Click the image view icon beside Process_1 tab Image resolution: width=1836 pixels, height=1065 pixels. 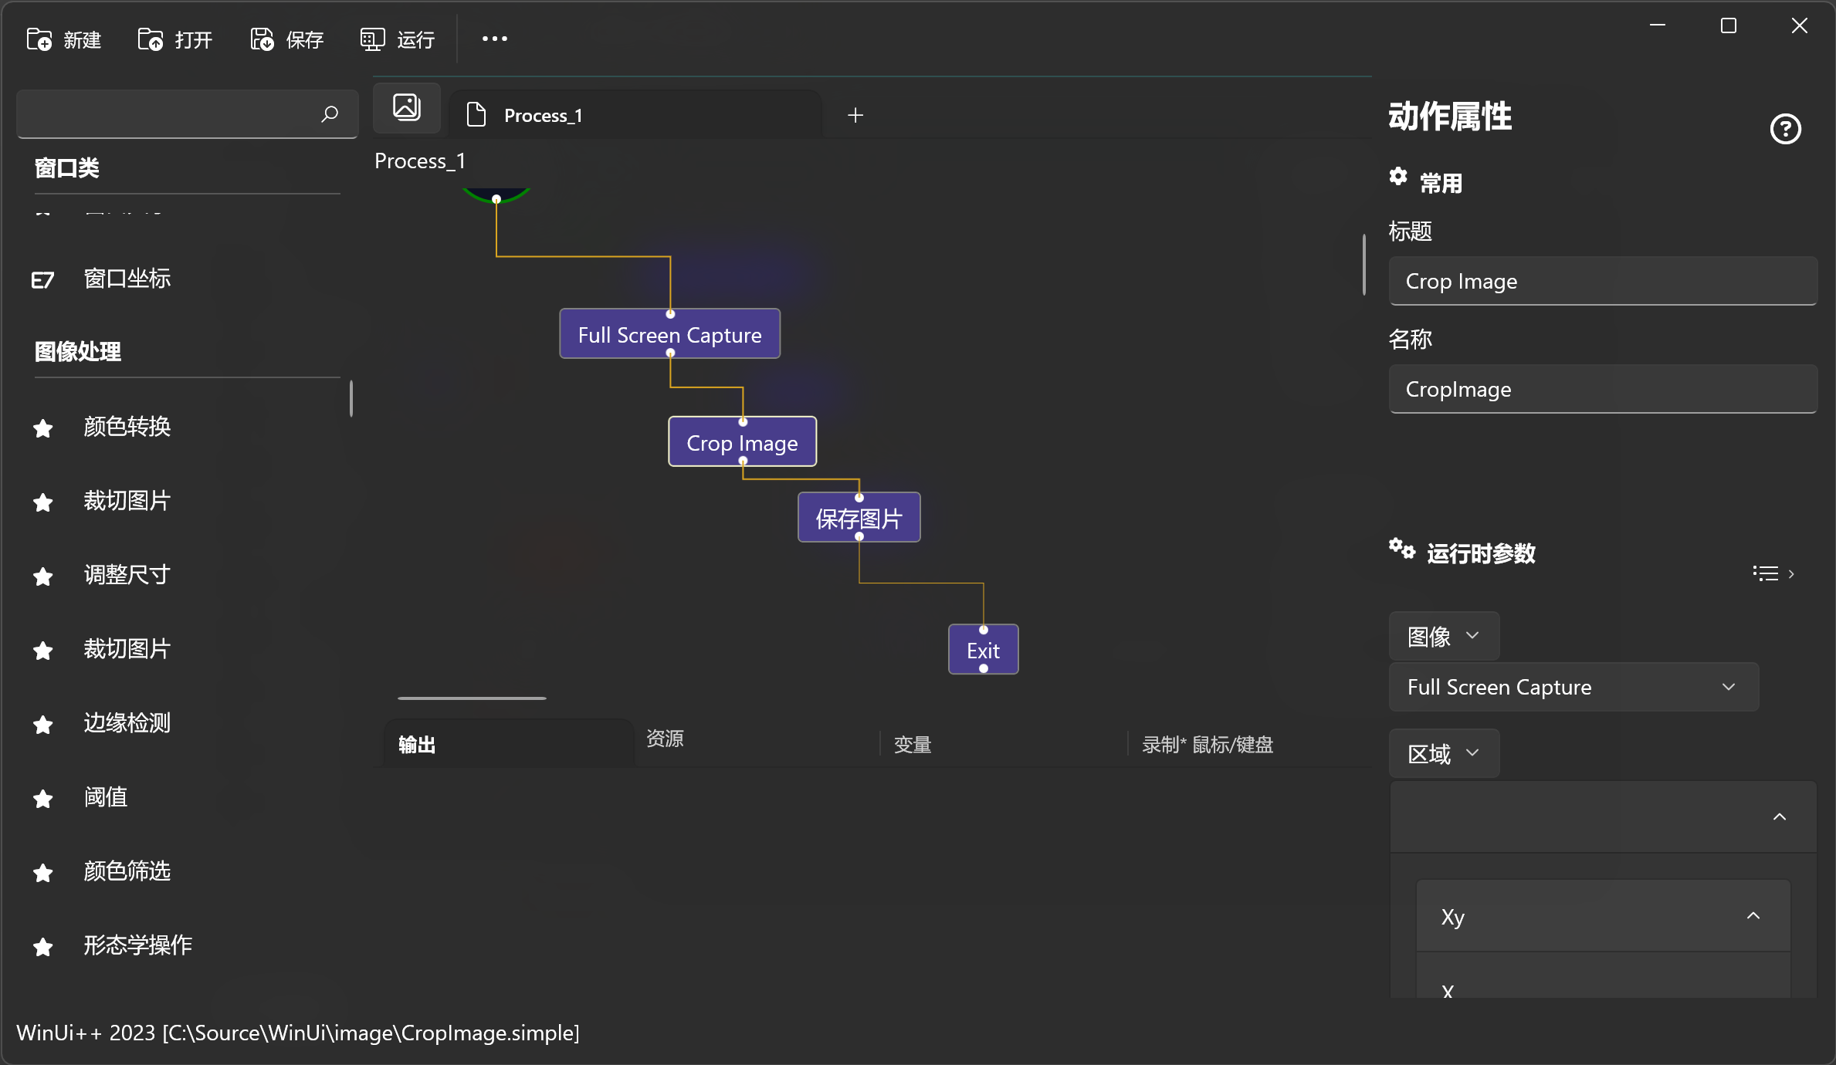click(x=407, y=107)
